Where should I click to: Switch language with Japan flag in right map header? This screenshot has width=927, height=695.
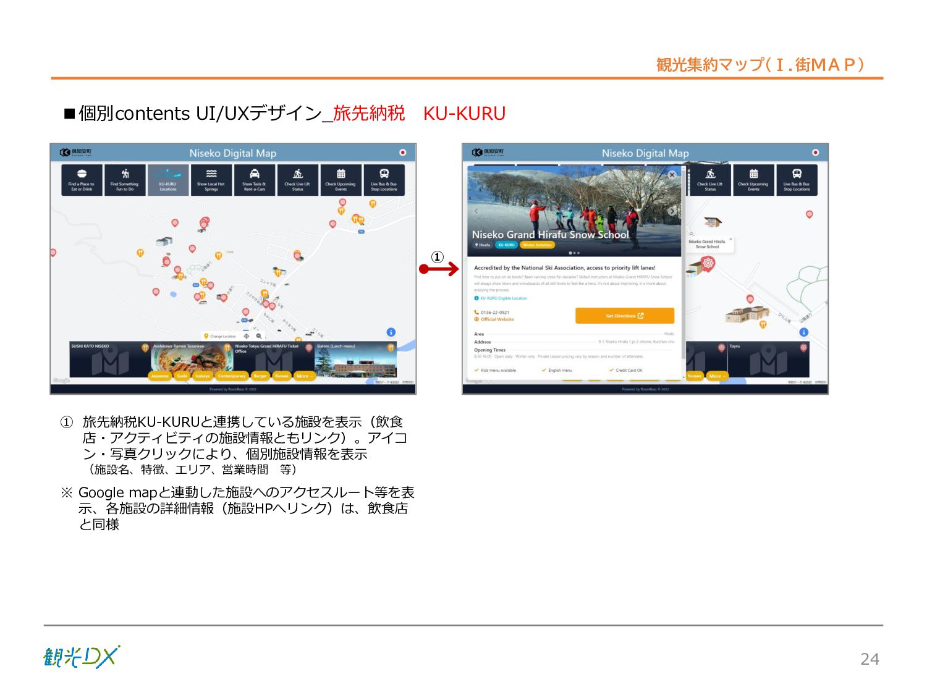(x=816, y=152)
